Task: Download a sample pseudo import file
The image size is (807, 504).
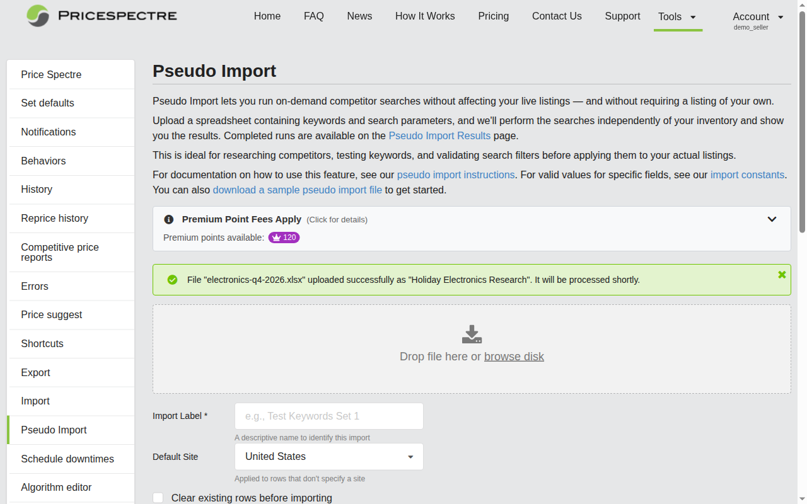Action: pos(297,190)
